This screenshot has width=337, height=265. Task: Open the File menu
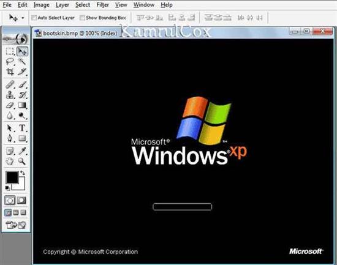coord(7,5)
